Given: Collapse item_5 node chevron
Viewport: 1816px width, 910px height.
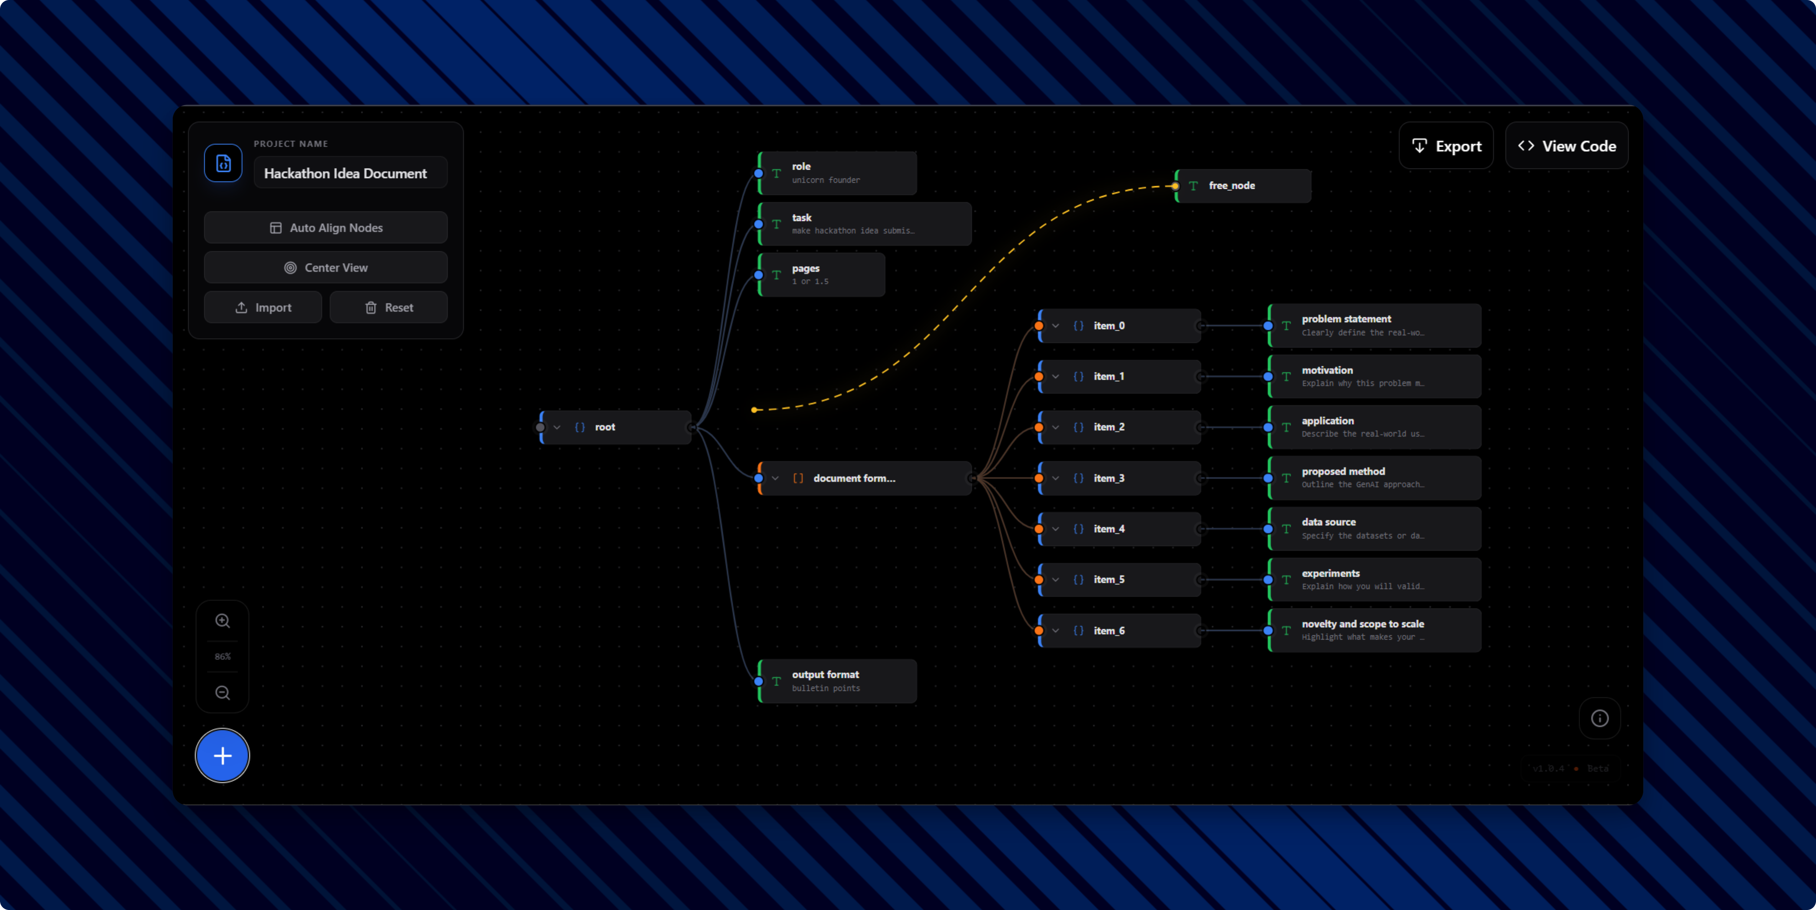Looking at the screenshot, I should [1056, 579].
